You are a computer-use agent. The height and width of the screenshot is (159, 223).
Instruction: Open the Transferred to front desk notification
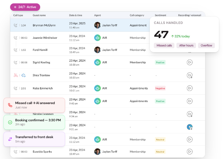[x=34, y=139]
